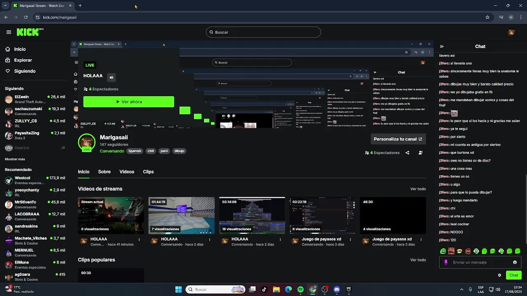
Task: Insert the crying green emote in chat
Action: (443, 251)
